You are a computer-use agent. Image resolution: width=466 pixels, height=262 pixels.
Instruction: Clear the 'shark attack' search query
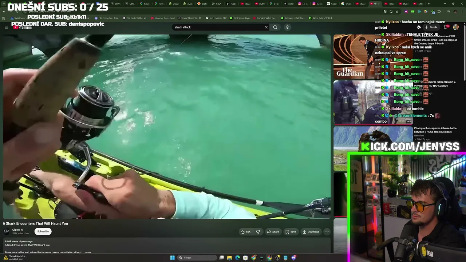[266, 27]
